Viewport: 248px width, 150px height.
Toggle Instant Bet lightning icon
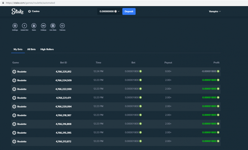point(24,26)
